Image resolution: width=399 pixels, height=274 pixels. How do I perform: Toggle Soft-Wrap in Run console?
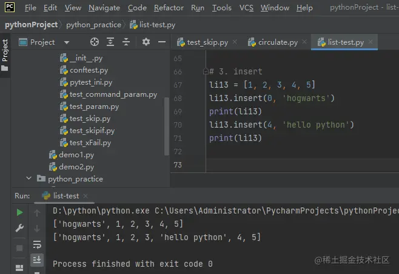(37, 244)
